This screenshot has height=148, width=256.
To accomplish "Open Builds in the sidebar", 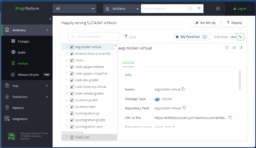I will pos(22,53).
